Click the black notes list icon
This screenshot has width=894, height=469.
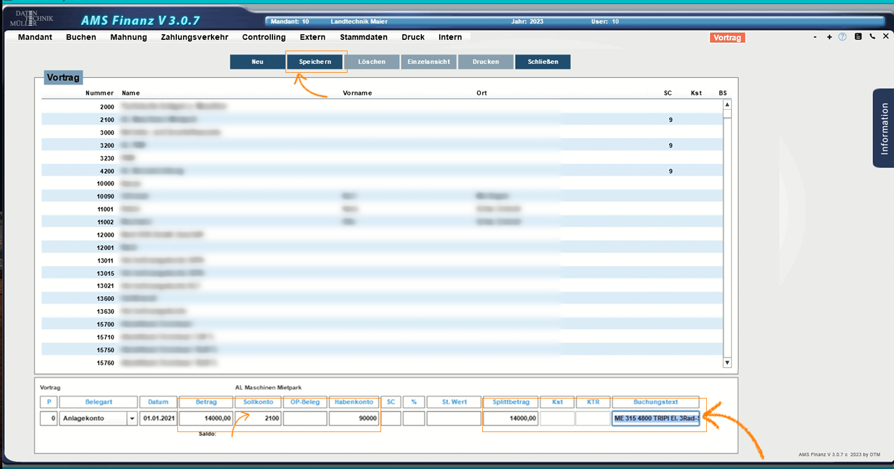[x=858, y=37]
